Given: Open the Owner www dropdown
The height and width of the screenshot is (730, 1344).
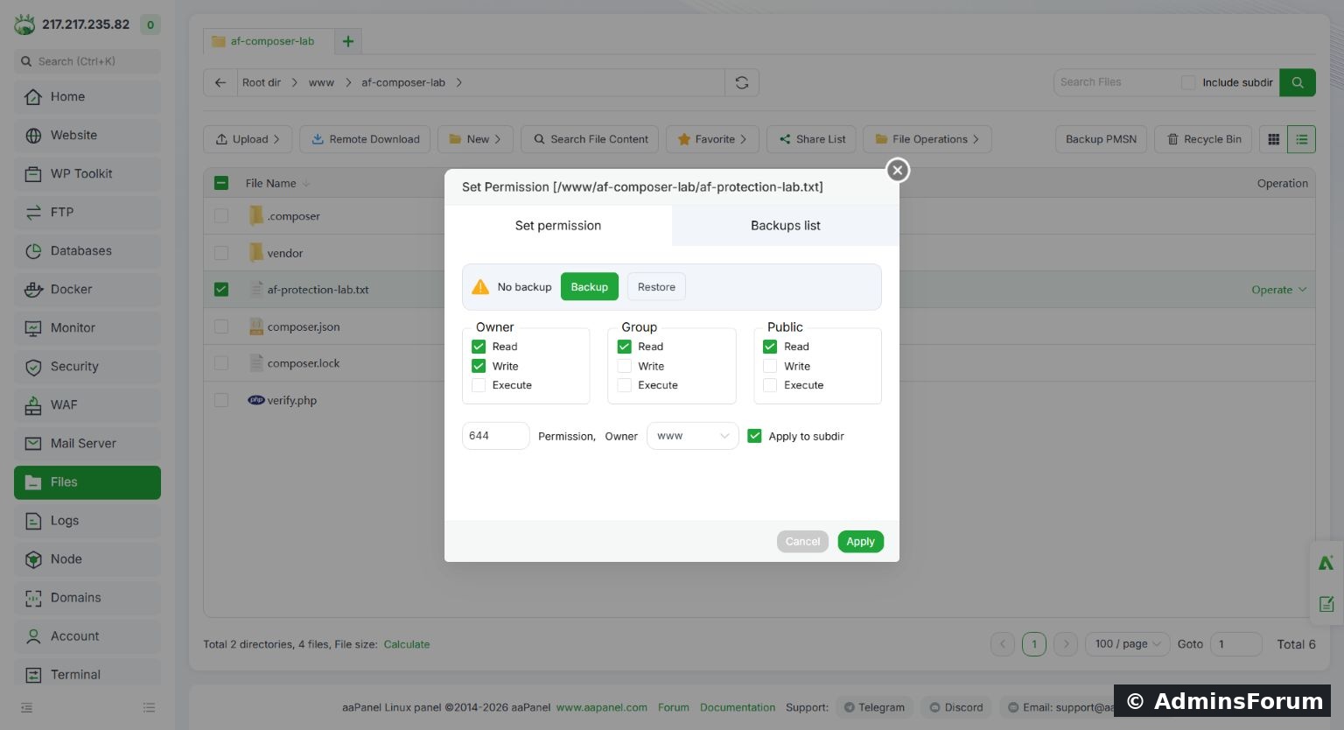Looking at the screenshot, I should click(x=692, y=436).
